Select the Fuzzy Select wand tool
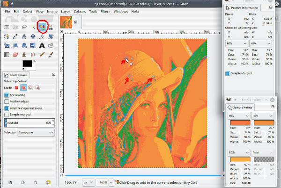The image size is (281, 188). point(33,27)
